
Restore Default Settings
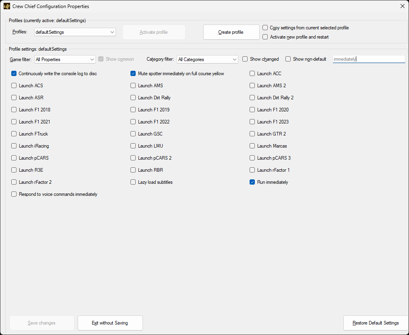pyautogui.click(x=376, y=323)
